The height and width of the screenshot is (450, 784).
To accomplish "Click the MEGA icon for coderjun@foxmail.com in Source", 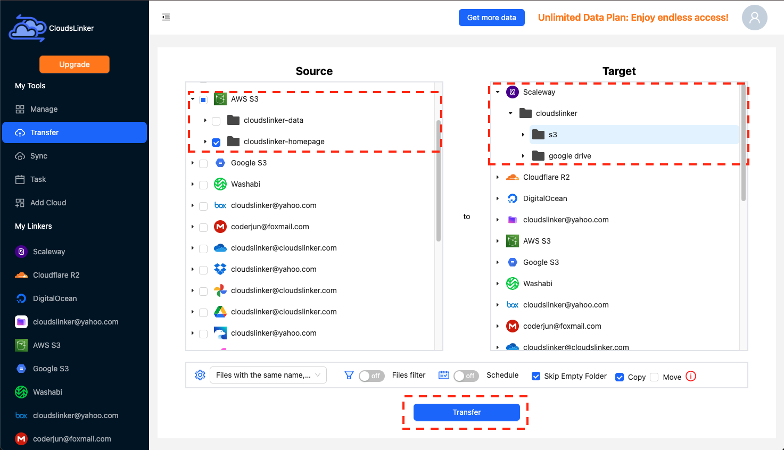I will coord(220,227).
